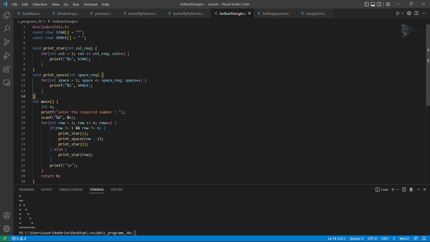This screenshot has width=430, height=242.
Task: Switch to the DEBUG CONSOLE panel
Action: 71,189
